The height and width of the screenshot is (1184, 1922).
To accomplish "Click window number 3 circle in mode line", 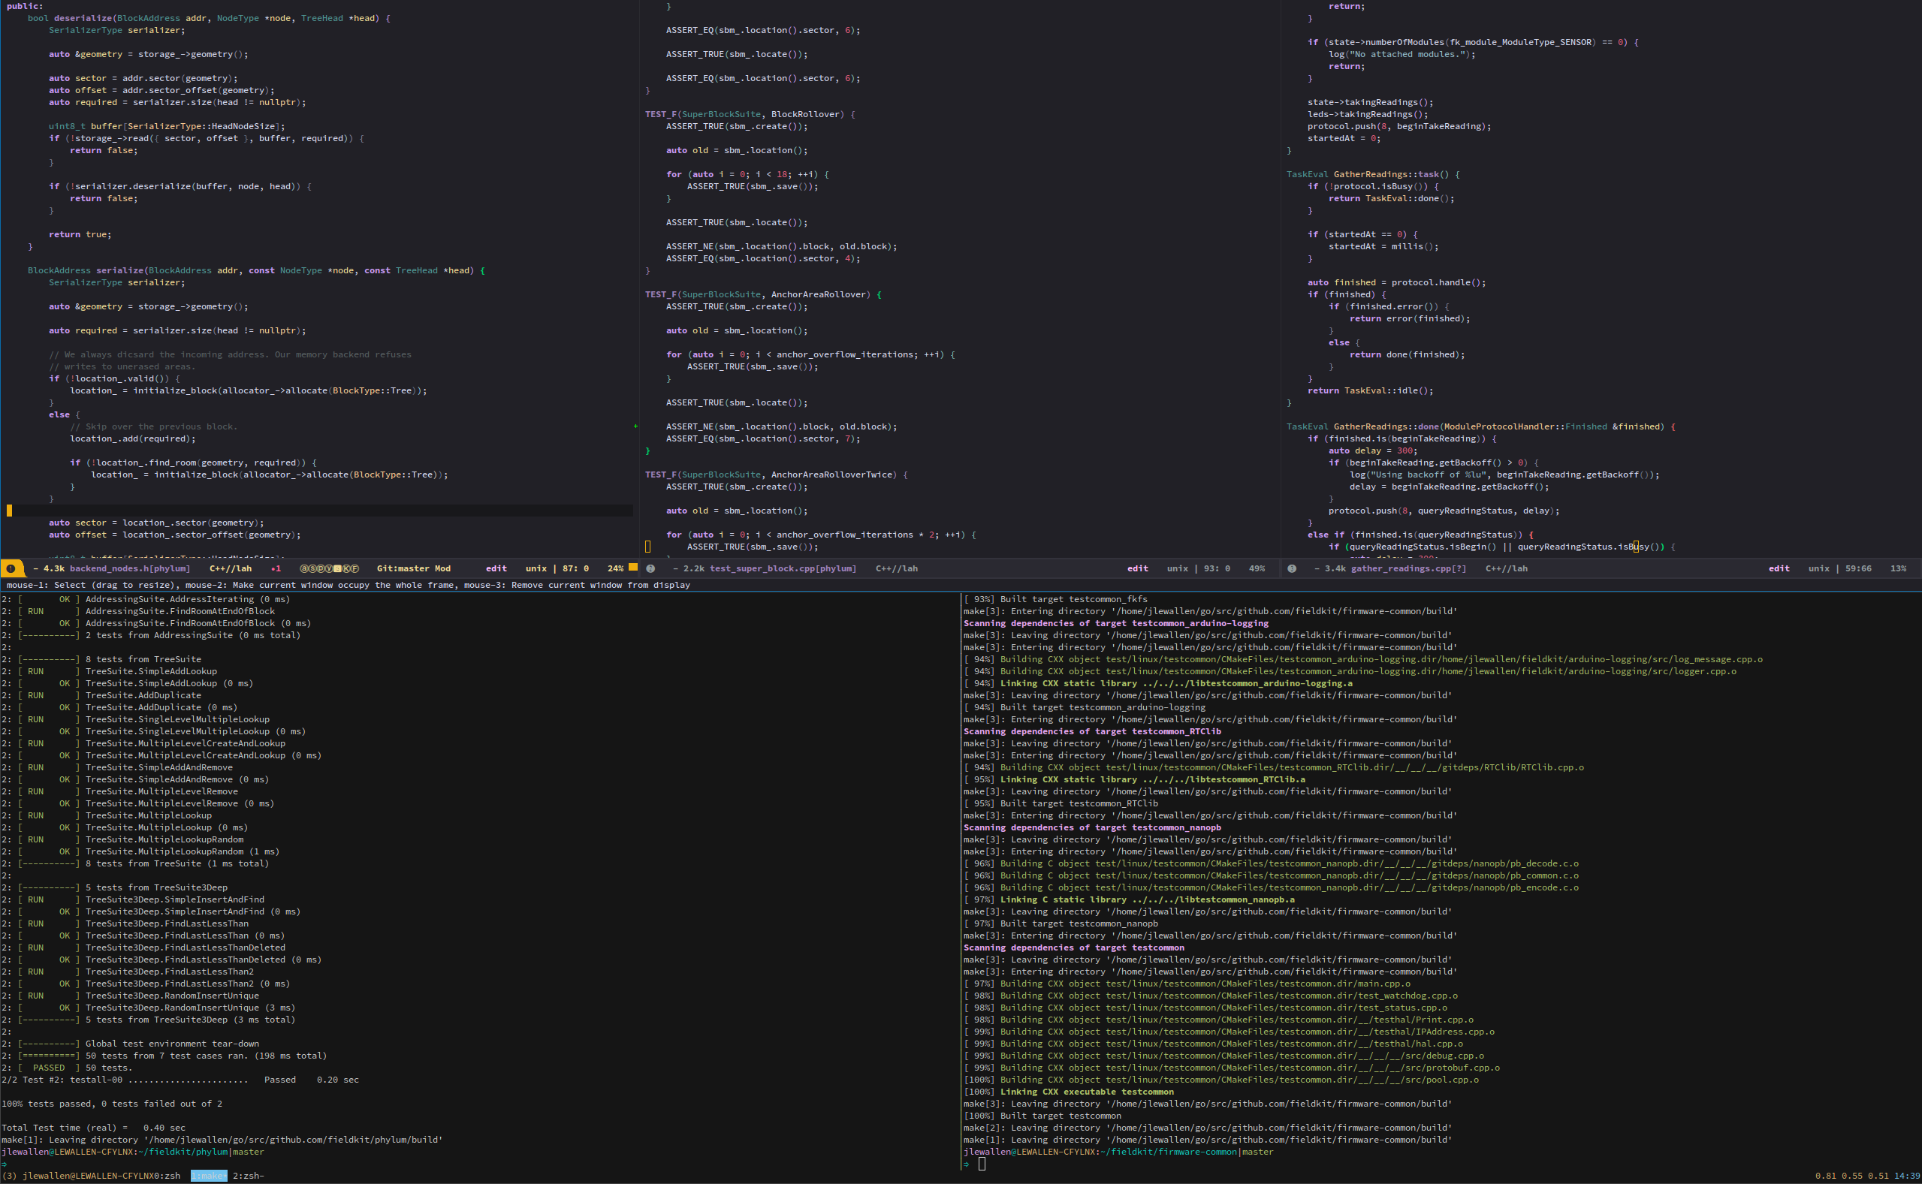I will coord(1292,568).
